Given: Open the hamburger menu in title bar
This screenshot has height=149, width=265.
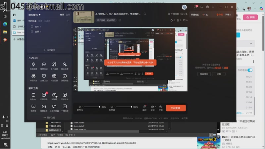Looking at the screenshot, I should 213,7.
